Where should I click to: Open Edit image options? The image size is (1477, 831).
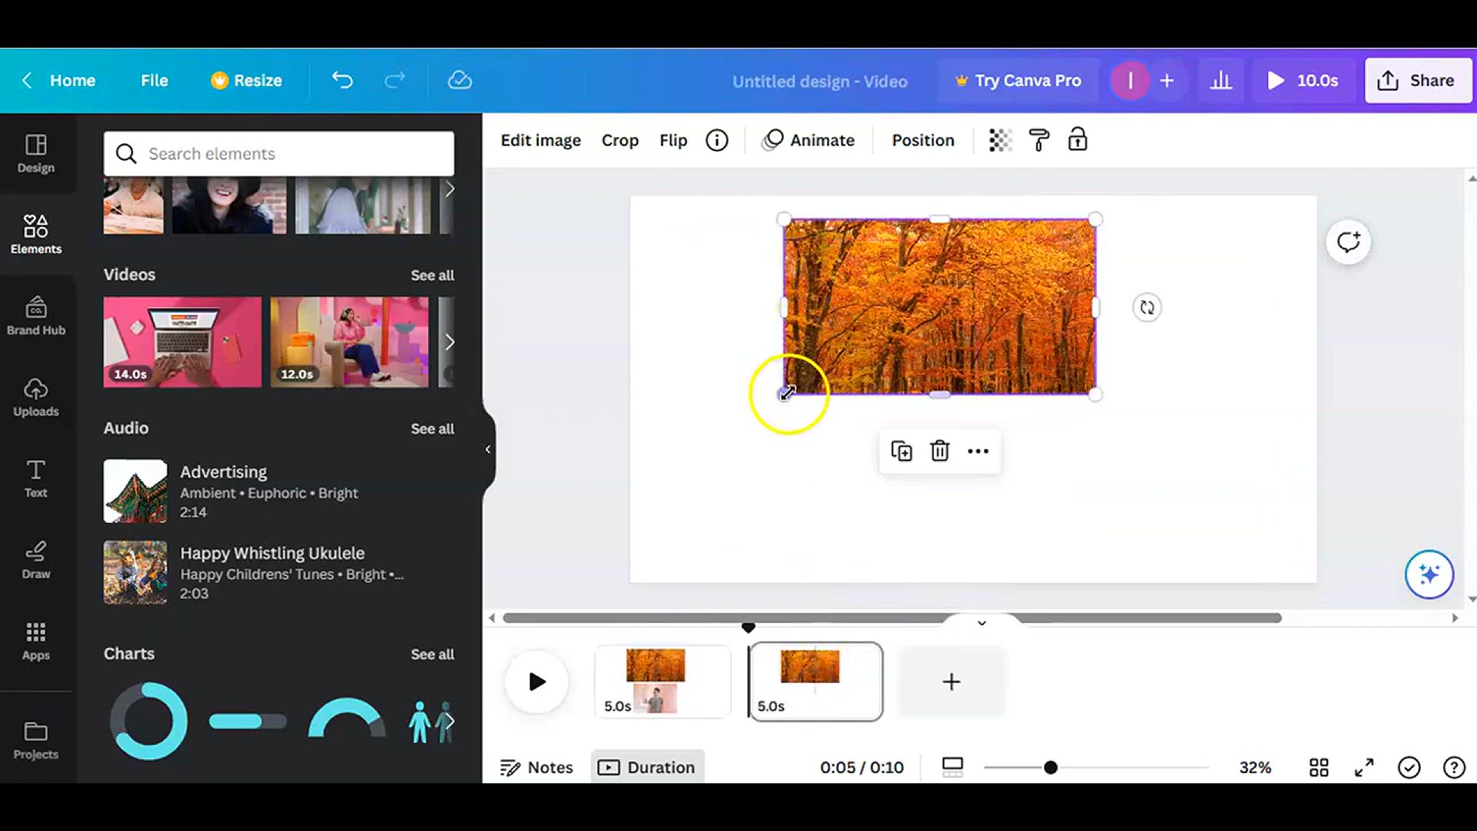click(x=541, y=141)
